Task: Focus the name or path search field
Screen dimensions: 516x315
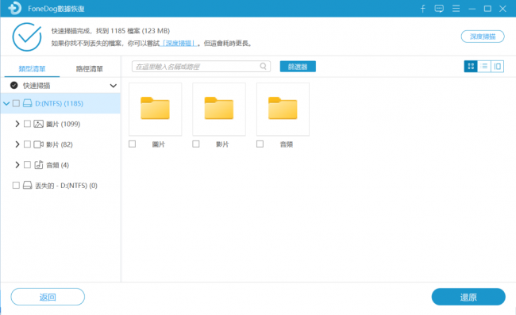Action: click(201, 67)
